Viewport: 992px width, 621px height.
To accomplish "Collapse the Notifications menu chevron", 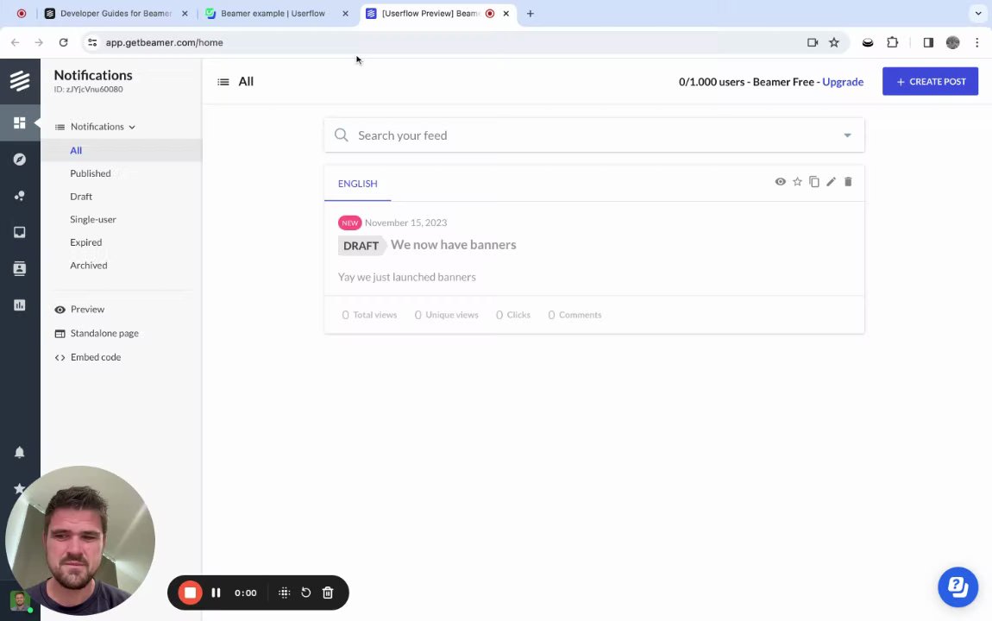I will point(132,127).
